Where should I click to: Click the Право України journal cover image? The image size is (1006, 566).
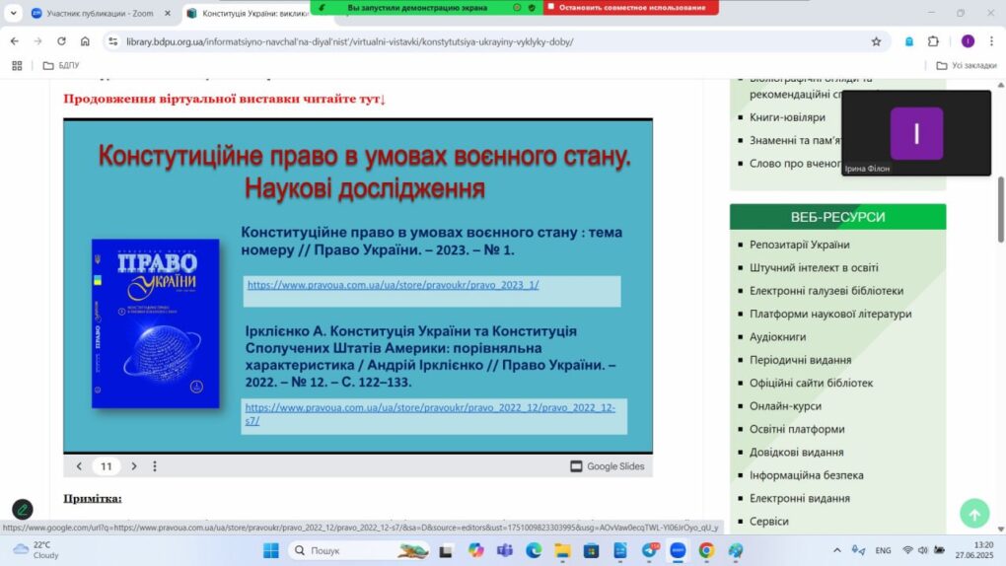tap(155, 323)
